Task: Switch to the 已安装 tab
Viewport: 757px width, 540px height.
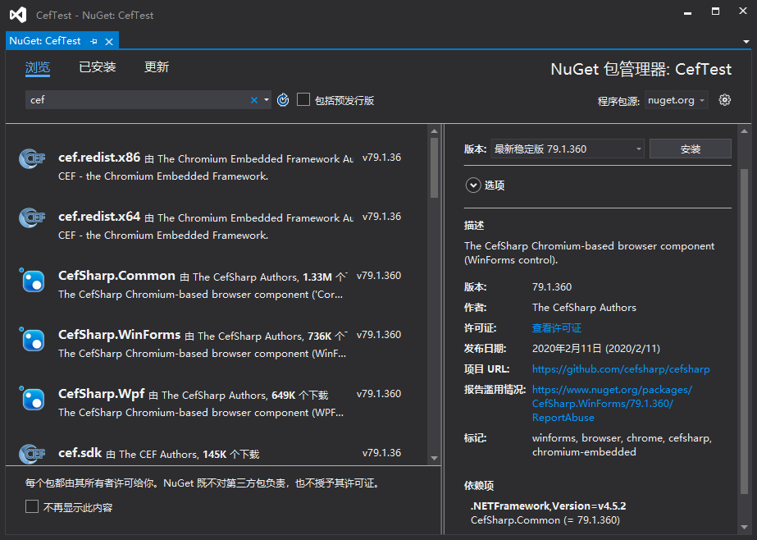Action: (97, 67)
